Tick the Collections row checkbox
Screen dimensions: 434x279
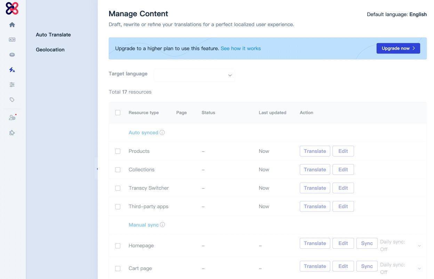point(118,170)
